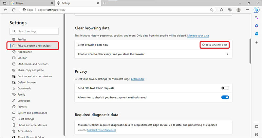Open Bing chat sidebar icon
262x138 pixels.
tap(256, 10)
